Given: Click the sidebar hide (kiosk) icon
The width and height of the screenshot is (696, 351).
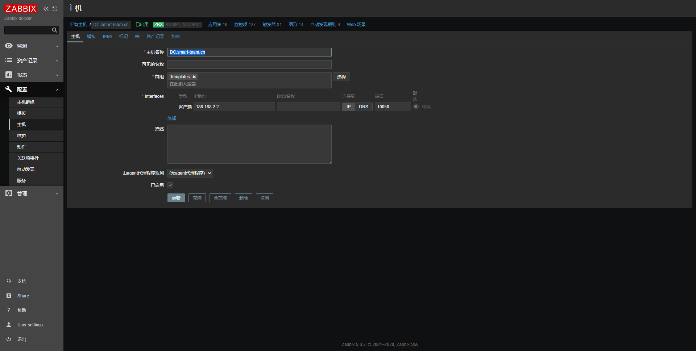Looking at the screenshot, I should click(55, 9).
